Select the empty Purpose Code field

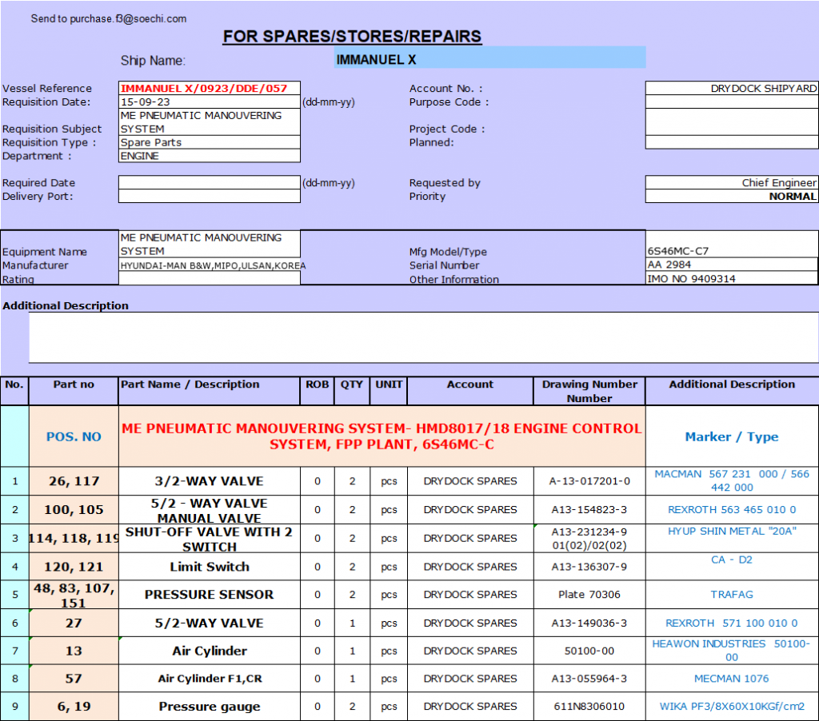(731, 102)
